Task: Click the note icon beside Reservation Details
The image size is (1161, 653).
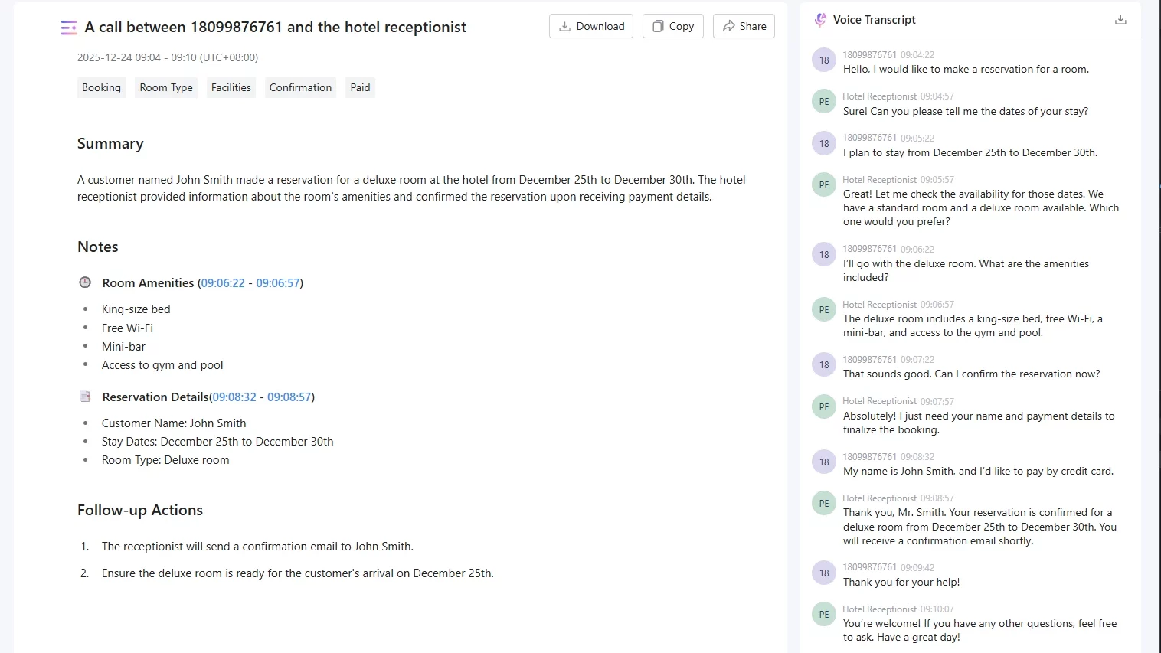Action: [85, 397]
